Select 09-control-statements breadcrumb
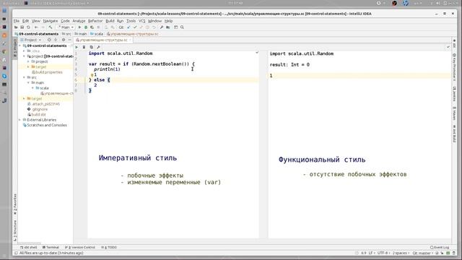Screen dimensions: 462x260 (37, 34)
